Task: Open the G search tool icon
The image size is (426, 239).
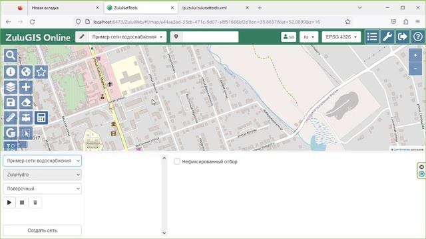Action: pyautogui.click(x=11, y=133)
